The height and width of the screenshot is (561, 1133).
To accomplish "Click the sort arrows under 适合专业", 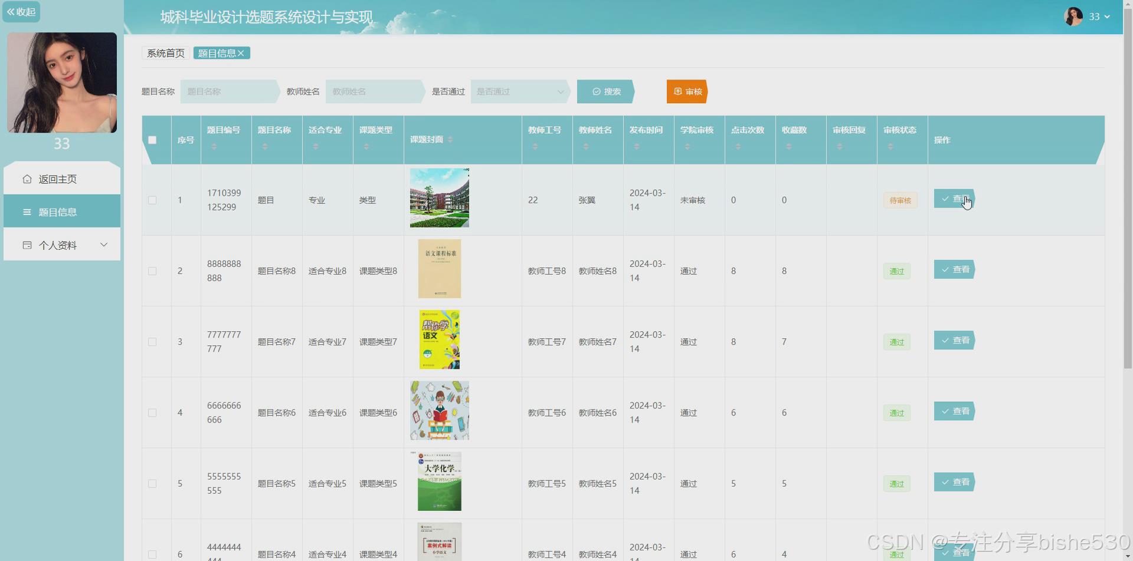I will tap(316, 146).
